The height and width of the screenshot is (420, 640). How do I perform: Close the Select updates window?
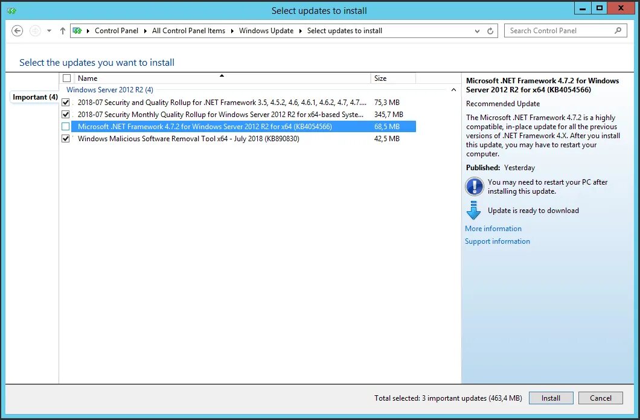tap(621, 8)
